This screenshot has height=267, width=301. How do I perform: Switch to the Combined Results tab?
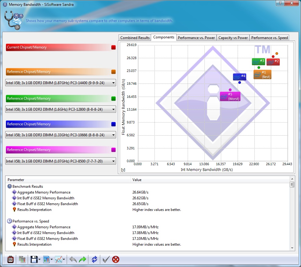(135, 38)
